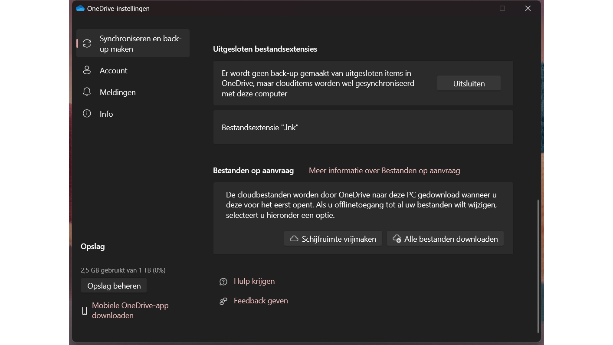The image size is (613, 345).
Task: Click the vertical scrollbar on the right
Action: [538, 266]
